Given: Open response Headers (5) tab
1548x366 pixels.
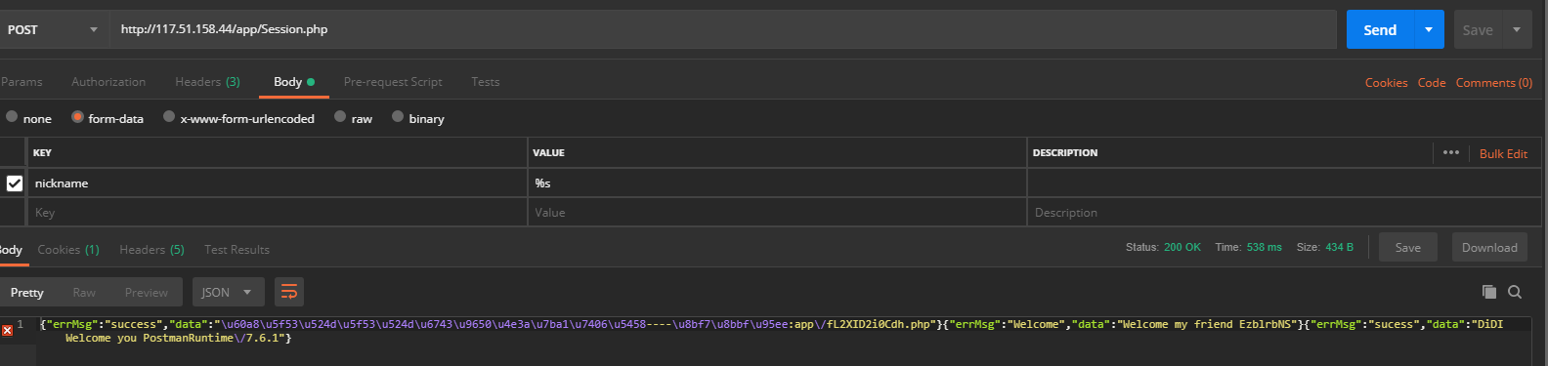Looking at the screenshot, I should point(151,250).
